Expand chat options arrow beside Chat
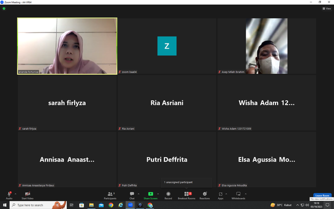This screenshot has width=334, height=209. click(138, 194)
